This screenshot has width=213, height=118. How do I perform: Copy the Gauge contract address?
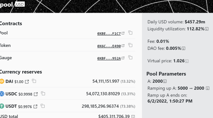tap(130, 58)
